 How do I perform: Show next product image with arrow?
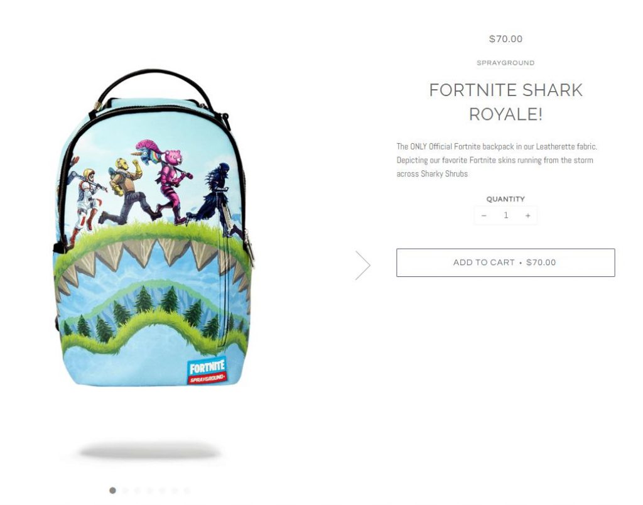(x=362, y=266)
